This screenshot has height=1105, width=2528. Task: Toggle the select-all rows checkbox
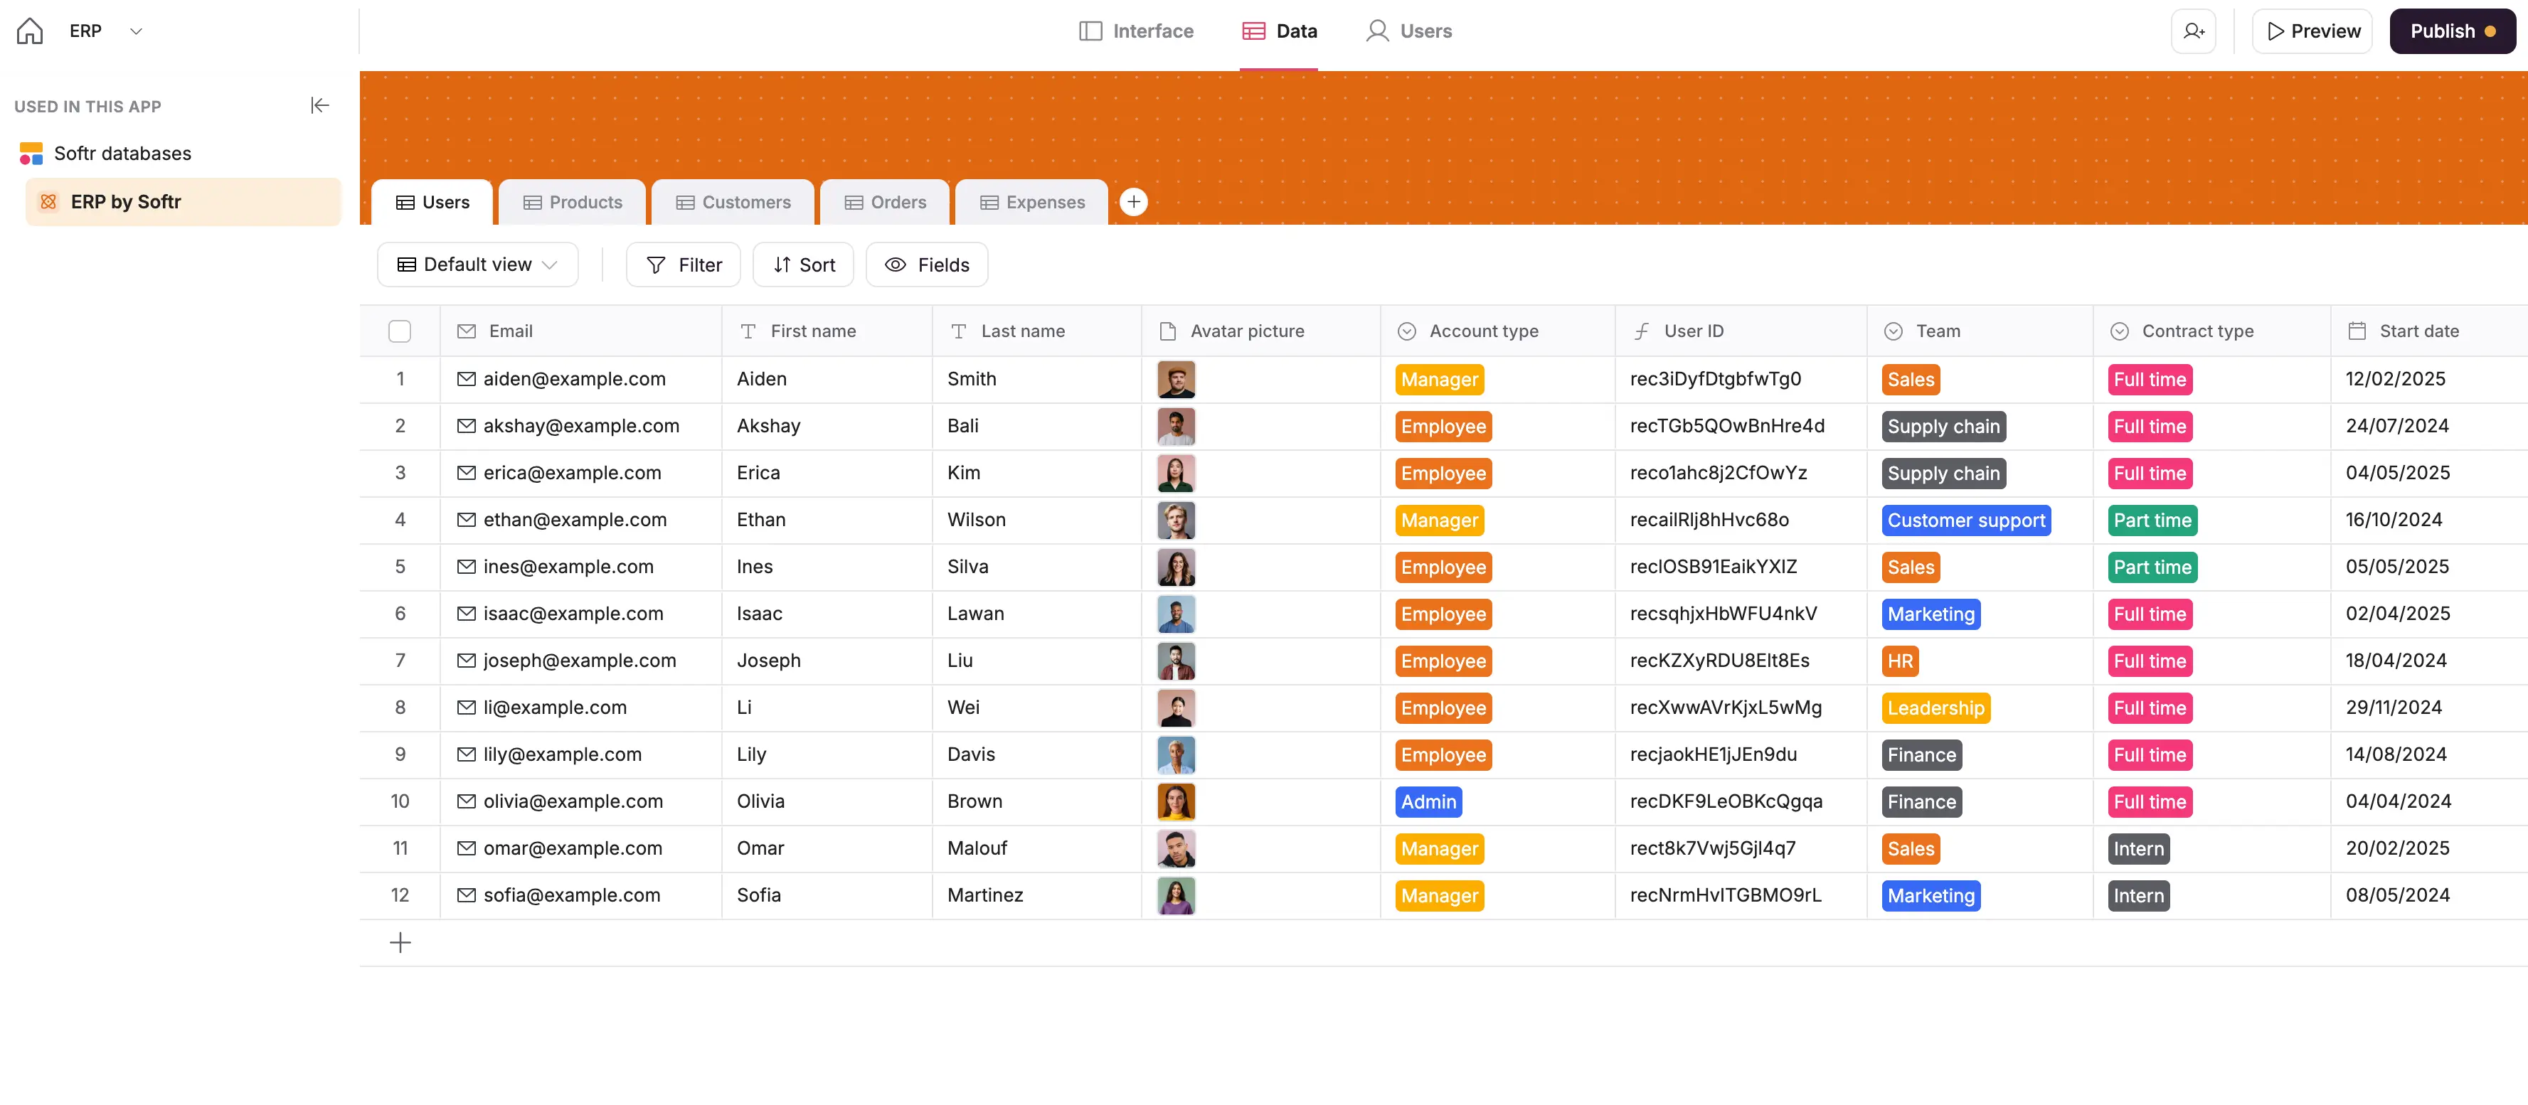click(x=400, y=331)
